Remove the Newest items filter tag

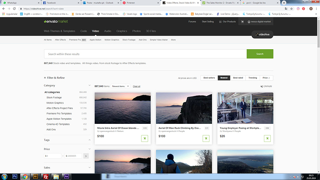click(x=128, y=86)
